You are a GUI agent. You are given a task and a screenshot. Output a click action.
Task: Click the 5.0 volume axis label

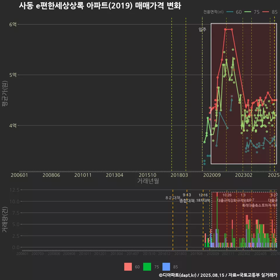pos(16,224)
